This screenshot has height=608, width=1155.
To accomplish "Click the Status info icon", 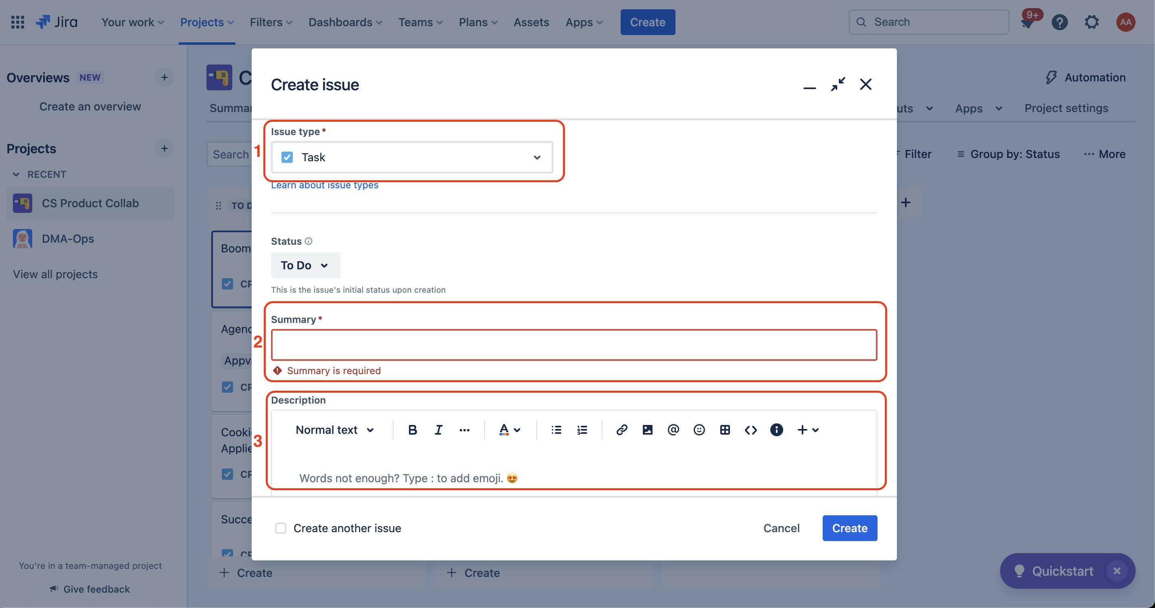I will coord(309,241).
